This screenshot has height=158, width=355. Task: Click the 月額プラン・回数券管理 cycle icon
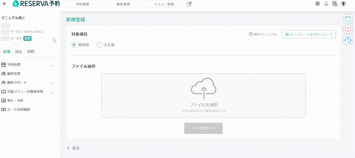click(x=4, y=91)
